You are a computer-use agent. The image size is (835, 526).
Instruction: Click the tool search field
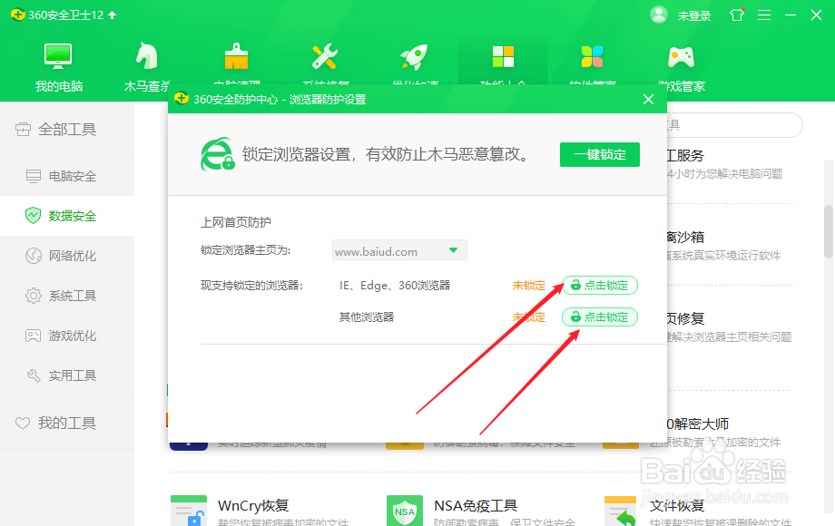click(735, 125)
